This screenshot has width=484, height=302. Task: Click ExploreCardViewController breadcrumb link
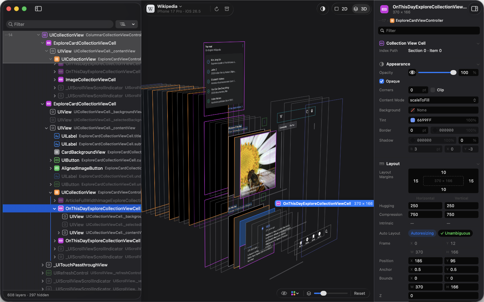tap(419, 21)
